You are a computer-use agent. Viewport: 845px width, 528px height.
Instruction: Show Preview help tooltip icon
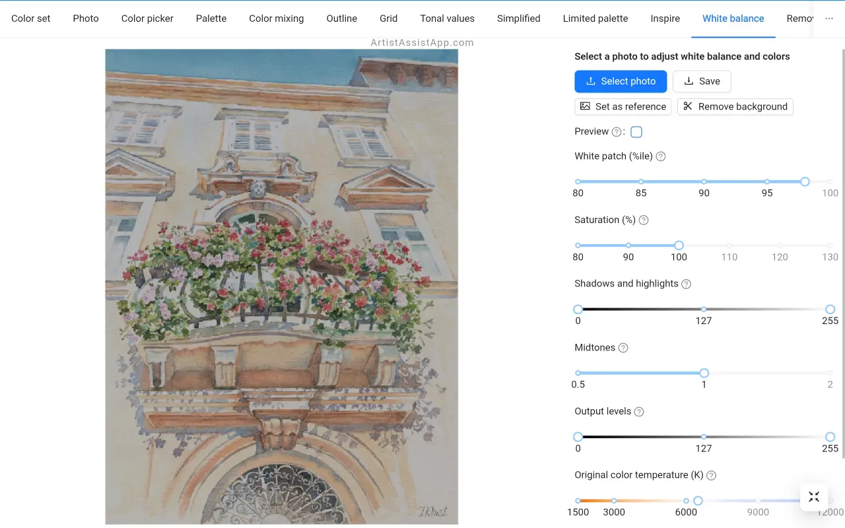[x=617, y=132]
